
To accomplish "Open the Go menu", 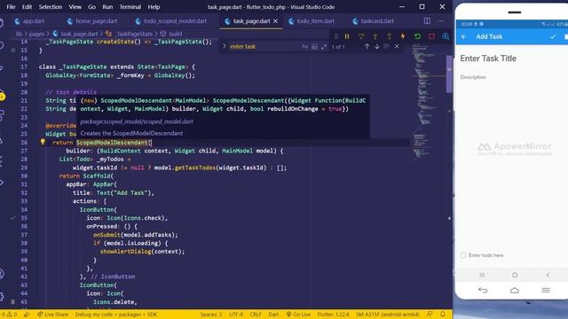I will (x=92, y=7).
